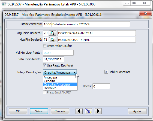Toggle Habilit Cancelam checkbox
The width and height of the screenshot is (153, 121).
106,72
